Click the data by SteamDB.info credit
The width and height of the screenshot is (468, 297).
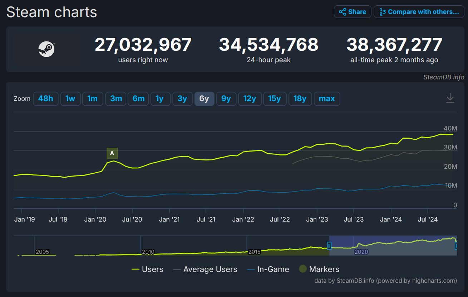385,281
